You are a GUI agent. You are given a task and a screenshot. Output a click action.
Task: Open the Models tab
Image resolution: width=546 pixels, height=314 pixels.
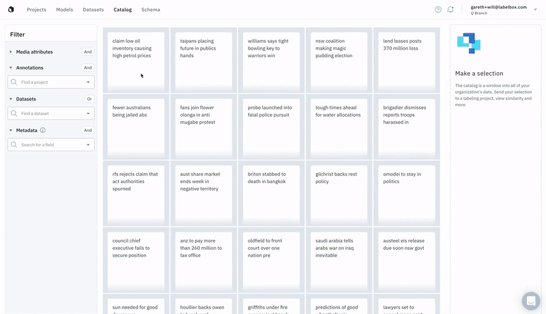65,10
